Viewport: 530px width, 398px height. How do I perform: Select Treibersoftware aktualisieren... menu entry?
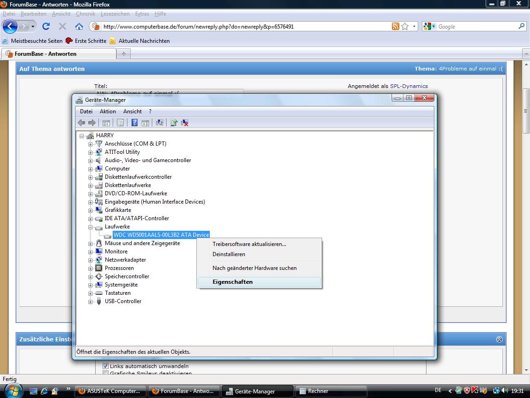(259, 244)
